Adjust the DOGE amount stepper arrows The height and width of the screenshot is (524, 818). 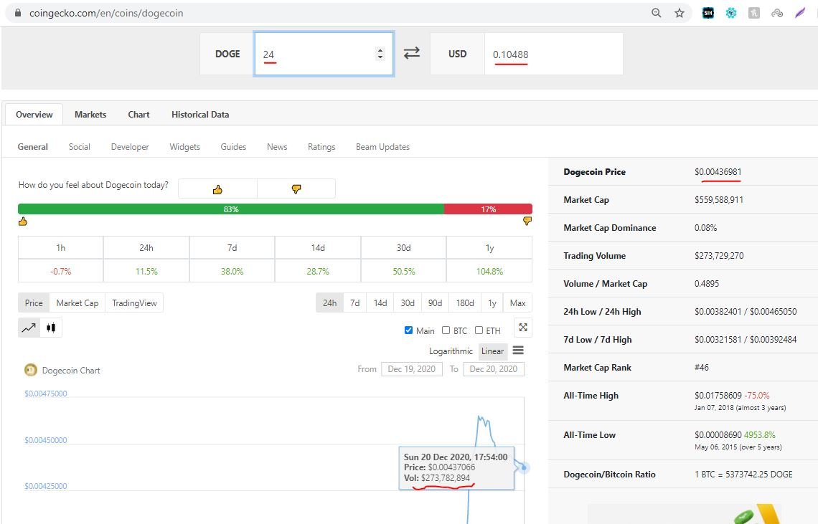(x=380, y=54)
